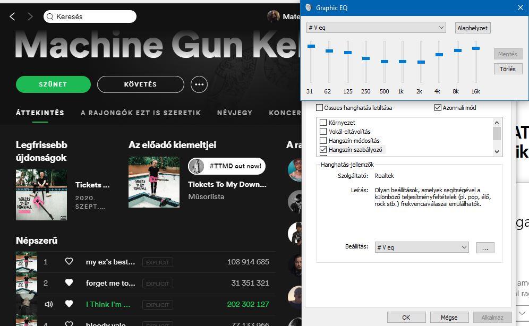
Task: Click the 1k frequency EQ slider
Action: coord(402,62)
